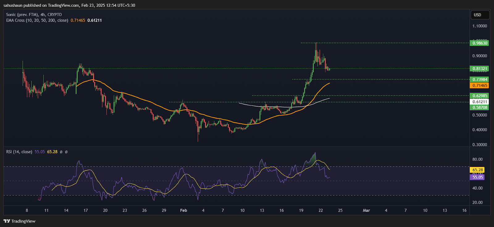Click the yellow RSI value 65.28 in legend
The width and height of the screenshot is (494, 227).
52,152
